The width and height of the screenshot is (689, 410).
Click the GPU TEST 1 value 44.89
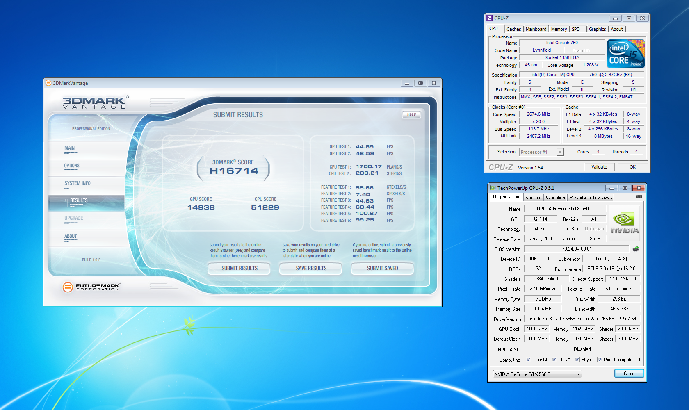[365, 147]
